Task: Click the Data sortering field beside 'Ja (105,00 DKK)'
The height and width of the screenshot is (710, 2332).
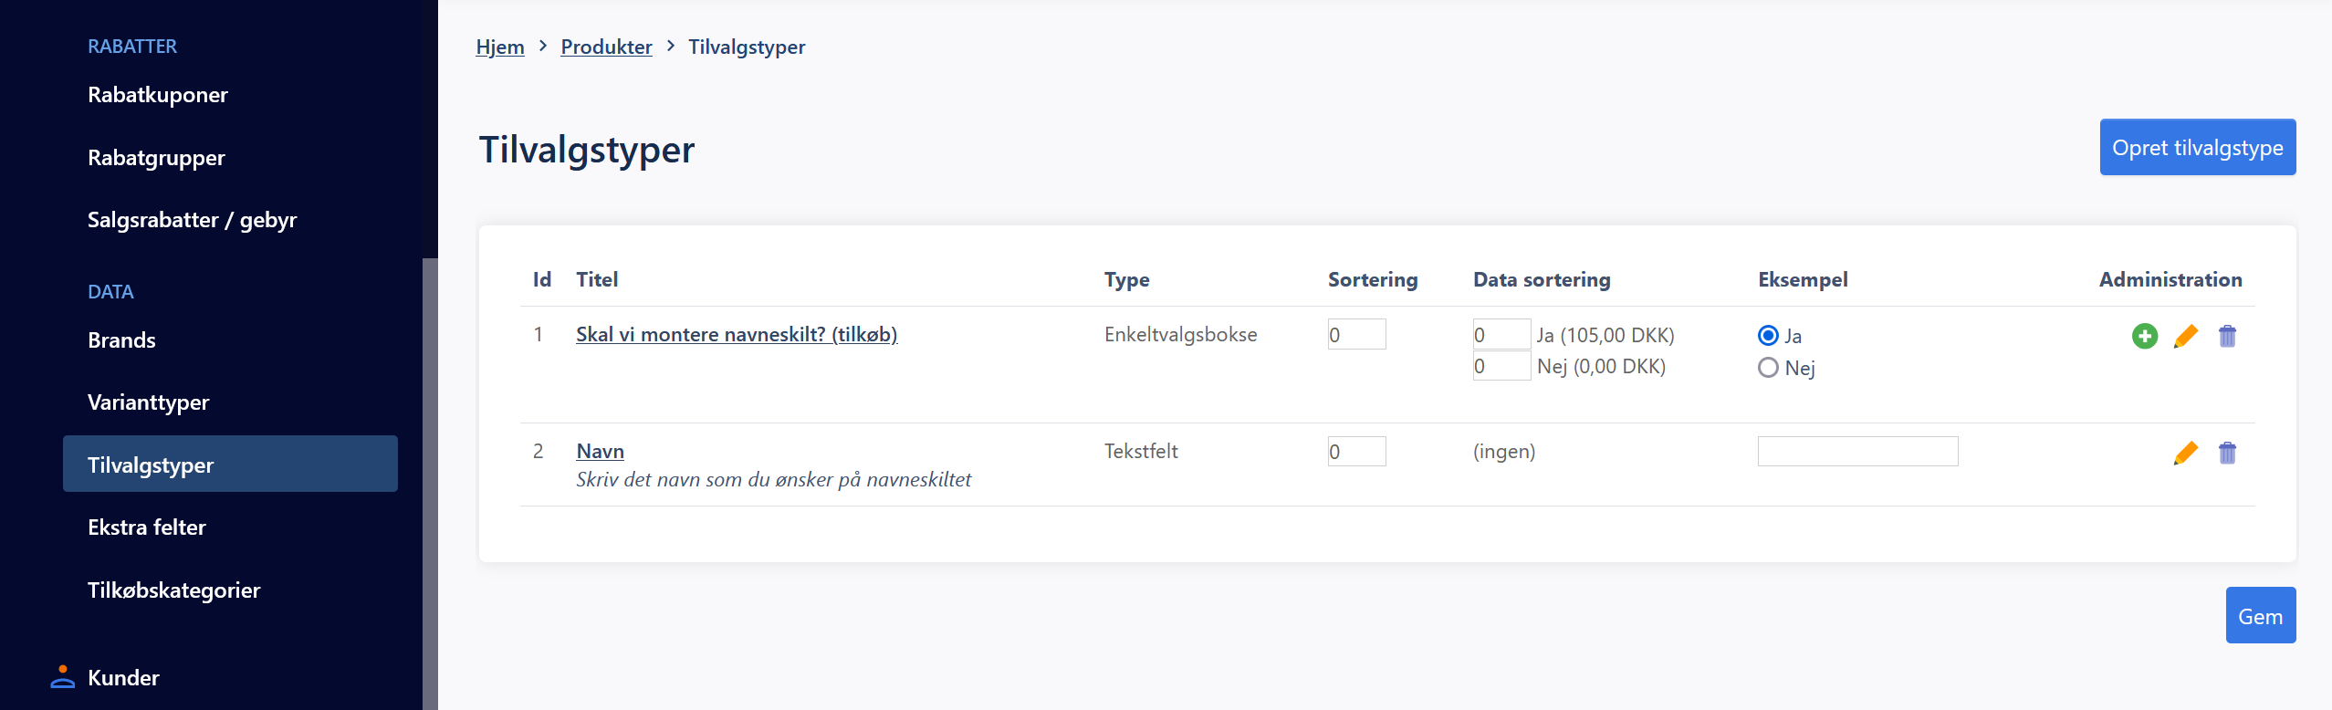Action: click(1501, 334)
